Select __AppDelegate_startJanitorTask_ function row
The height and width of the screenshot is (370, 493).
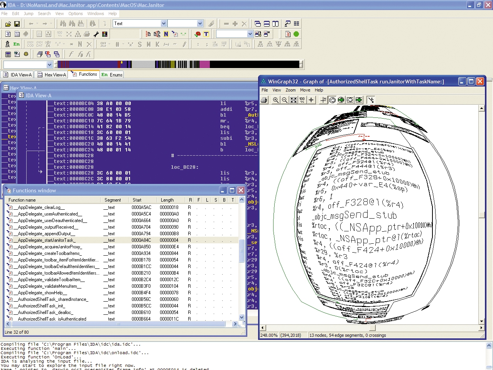coord(122,240)
